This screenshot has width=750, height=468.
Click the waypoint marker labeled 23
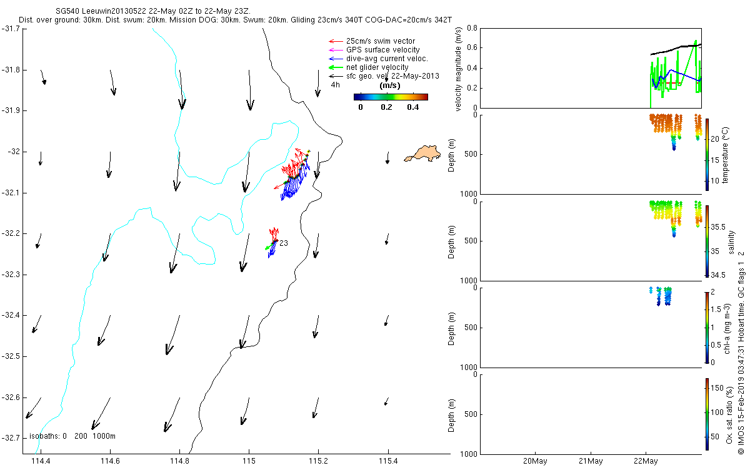click(283, 243)
